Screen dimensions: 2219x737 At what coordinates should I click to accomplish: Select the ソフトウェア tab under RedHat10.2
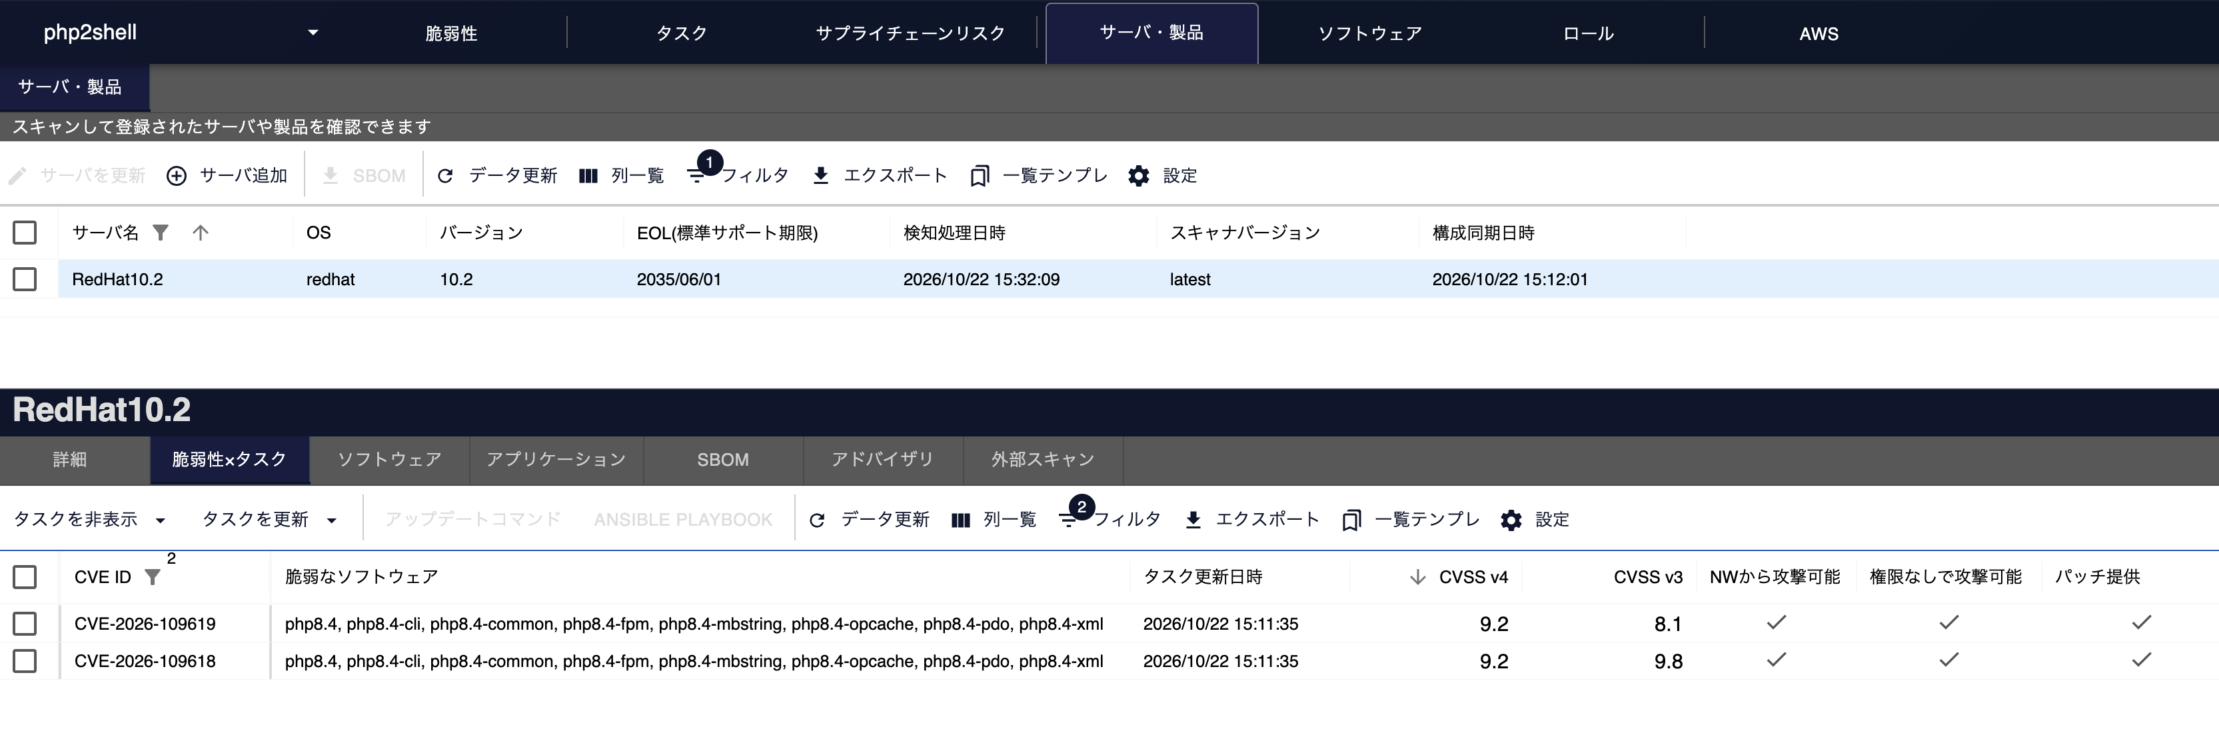point(389,460)
